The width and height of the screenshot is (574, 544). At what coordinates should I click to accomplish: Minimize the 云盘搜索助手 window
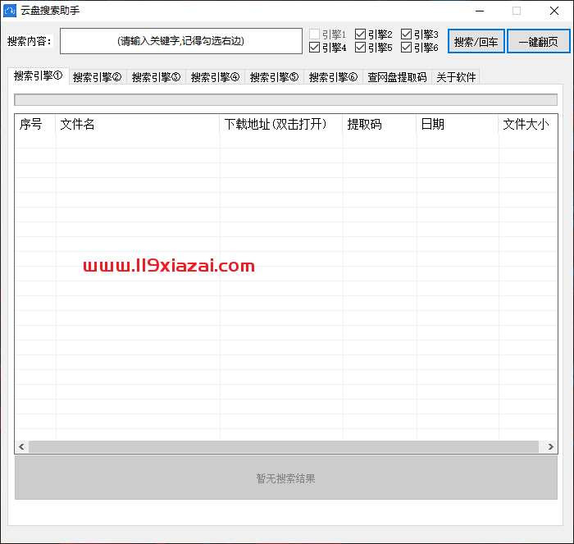pos(480,11)
